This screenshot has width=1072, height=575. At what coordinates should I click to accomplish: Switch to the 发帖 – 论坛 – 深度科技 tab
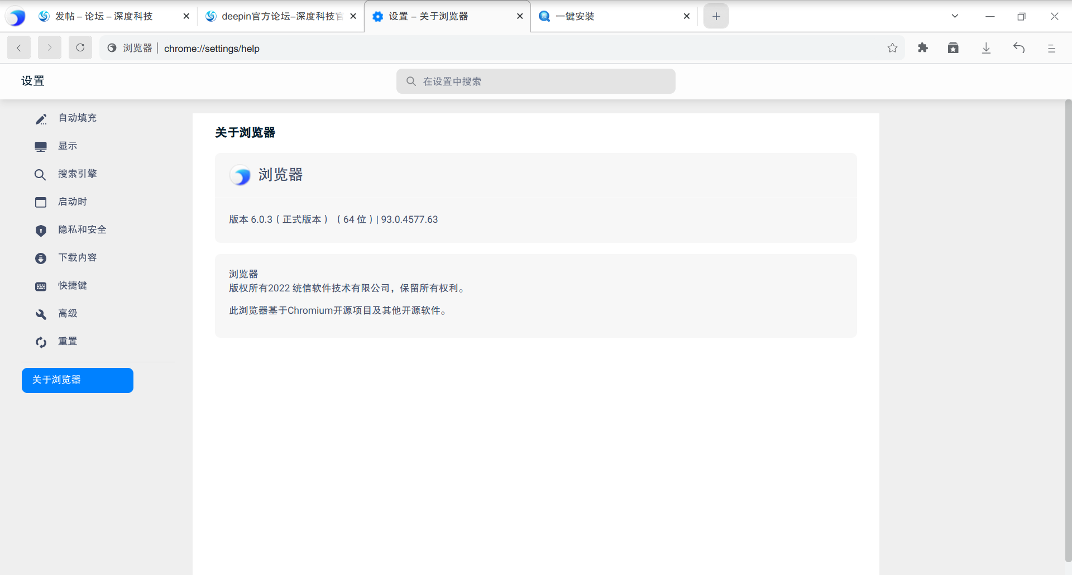[103, 16]
